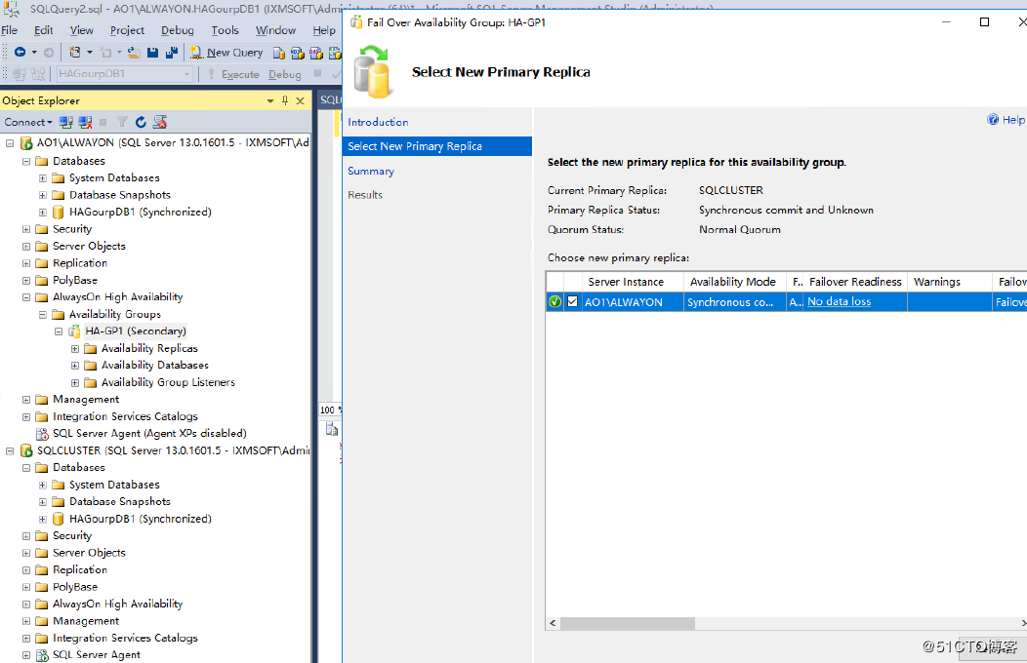Click the Navigate Backward arrow icon
1027x663 pixels.
[x=20, y=53]
